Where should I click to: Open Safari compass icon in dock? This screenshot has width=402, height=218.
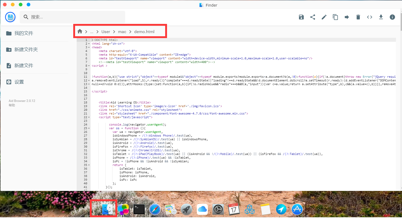(155, 209)
